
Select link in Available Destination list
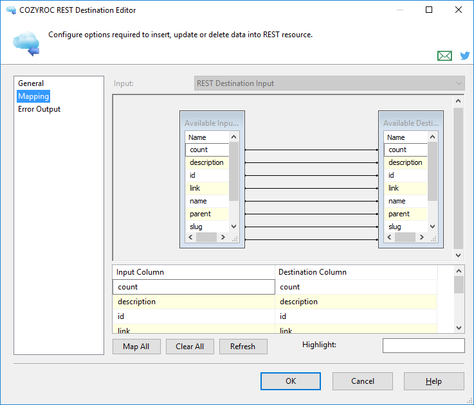(406, 188)
